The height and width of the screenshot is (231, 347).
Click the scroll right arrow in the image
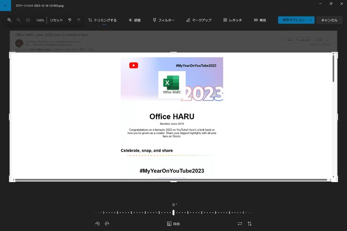click(x=331, y=180)
